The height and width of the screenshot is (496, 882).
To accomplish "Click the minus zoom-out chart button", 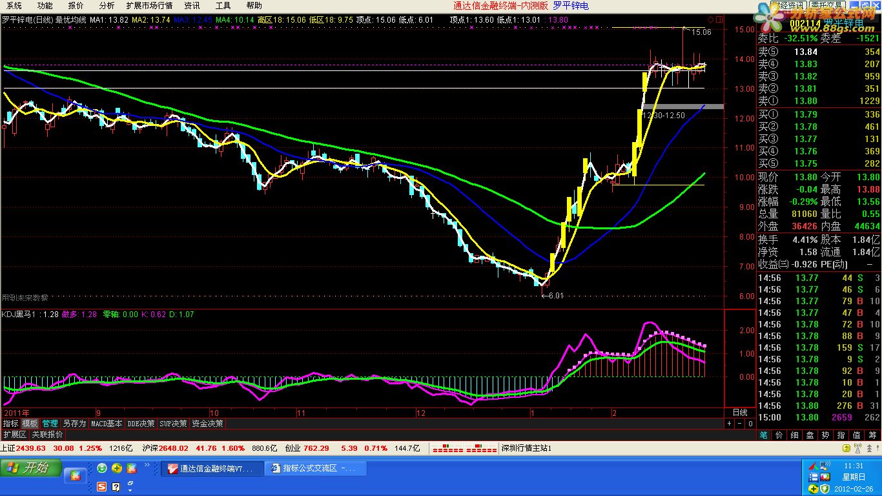I will pos(739,424).
